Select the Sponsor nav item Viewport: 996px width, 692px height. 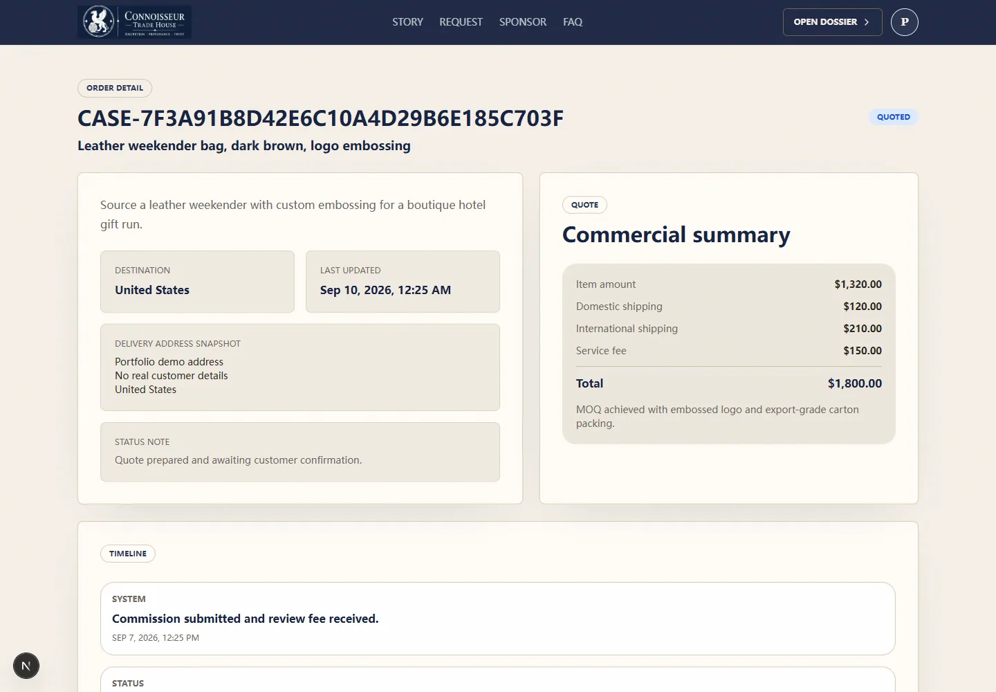523,22
